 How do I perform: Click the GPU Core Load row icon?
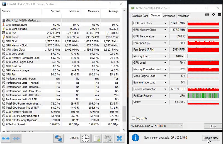[x=4, y=54]
